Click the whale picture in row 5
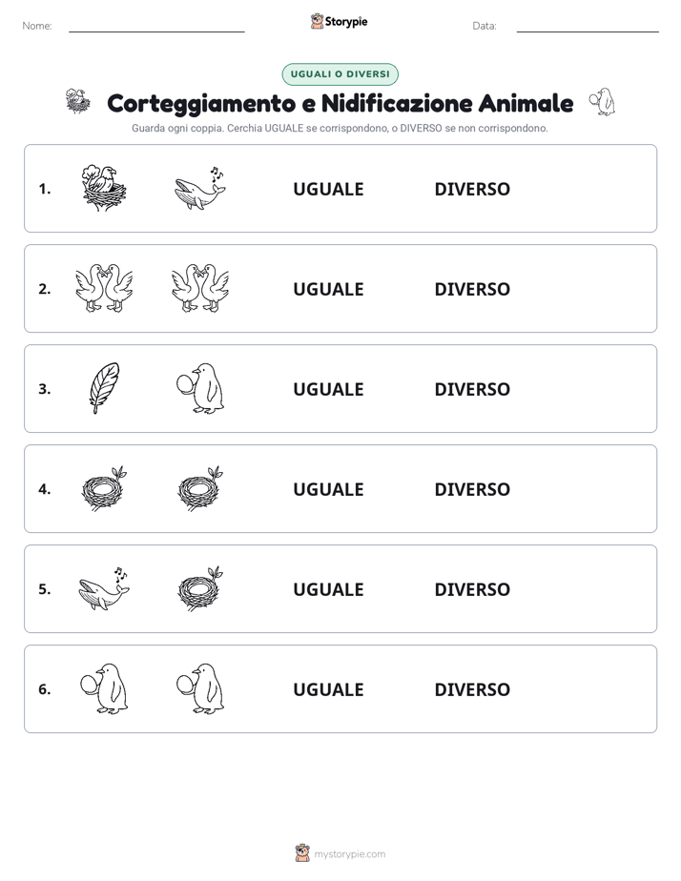Image resolution: width=681 pixels, height=881 pixels. click(104, 588)
